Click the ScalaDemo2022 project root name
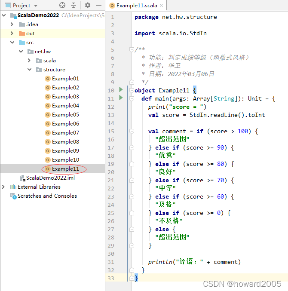Viewport: 288px width, 291px height. tap(38, 15)
